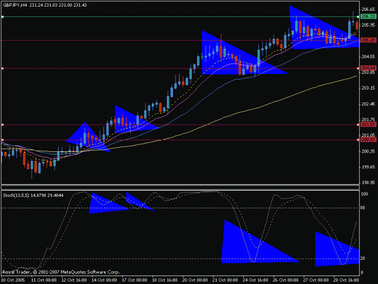Click left handle of green horizontal line
The image size is (378, 284).
click(2, 16)
